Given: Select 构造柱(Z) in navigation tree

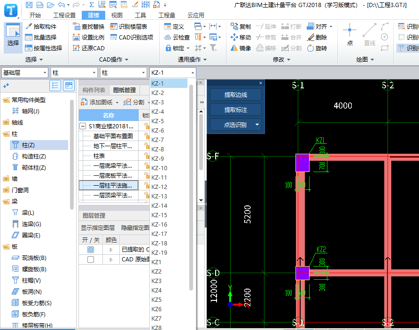Looking at the screenshot, I should click(34, 157).
